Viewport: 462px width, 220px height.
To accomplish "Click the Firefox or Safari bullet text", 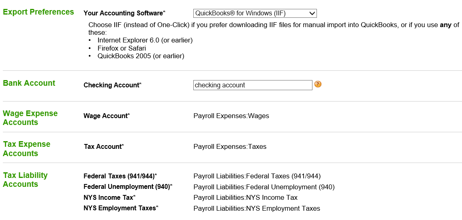I will pyautogui.click(x=122, y=48).
